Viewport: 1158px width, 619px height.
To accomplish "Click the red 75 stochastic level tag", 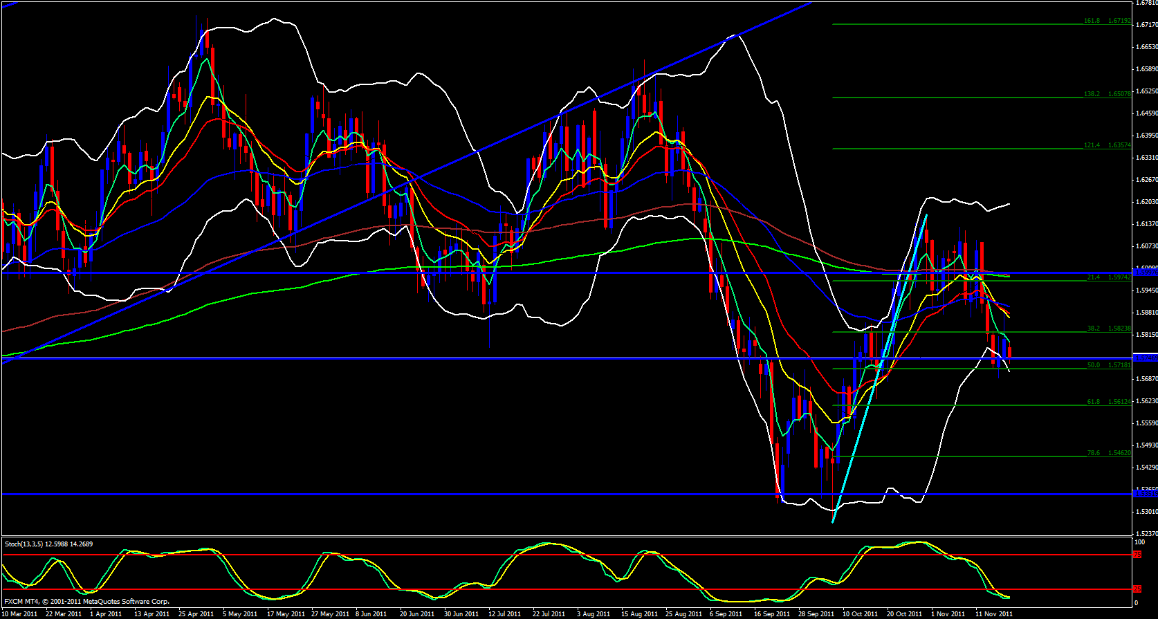I will [1137, 555].
